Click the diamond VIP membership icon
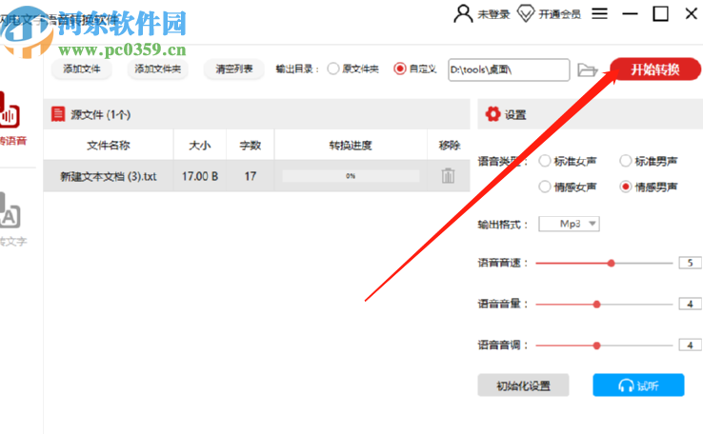Viewport: 703px width, 434px height. click(x=526, y=13)
